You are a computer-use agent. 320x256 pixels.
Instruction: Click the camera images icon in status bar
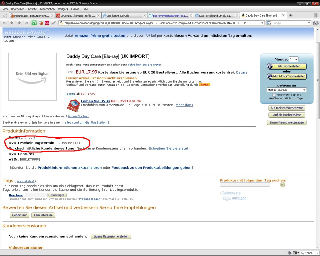coord(294,253)
